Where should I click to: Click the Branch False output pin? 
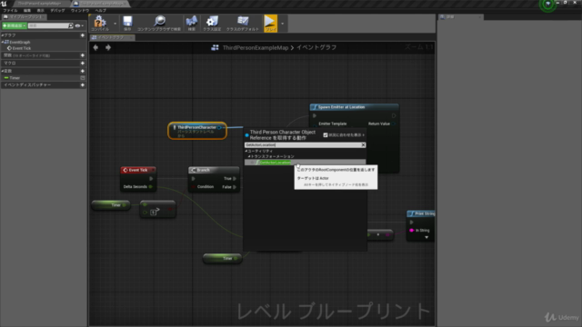[235, 187]
